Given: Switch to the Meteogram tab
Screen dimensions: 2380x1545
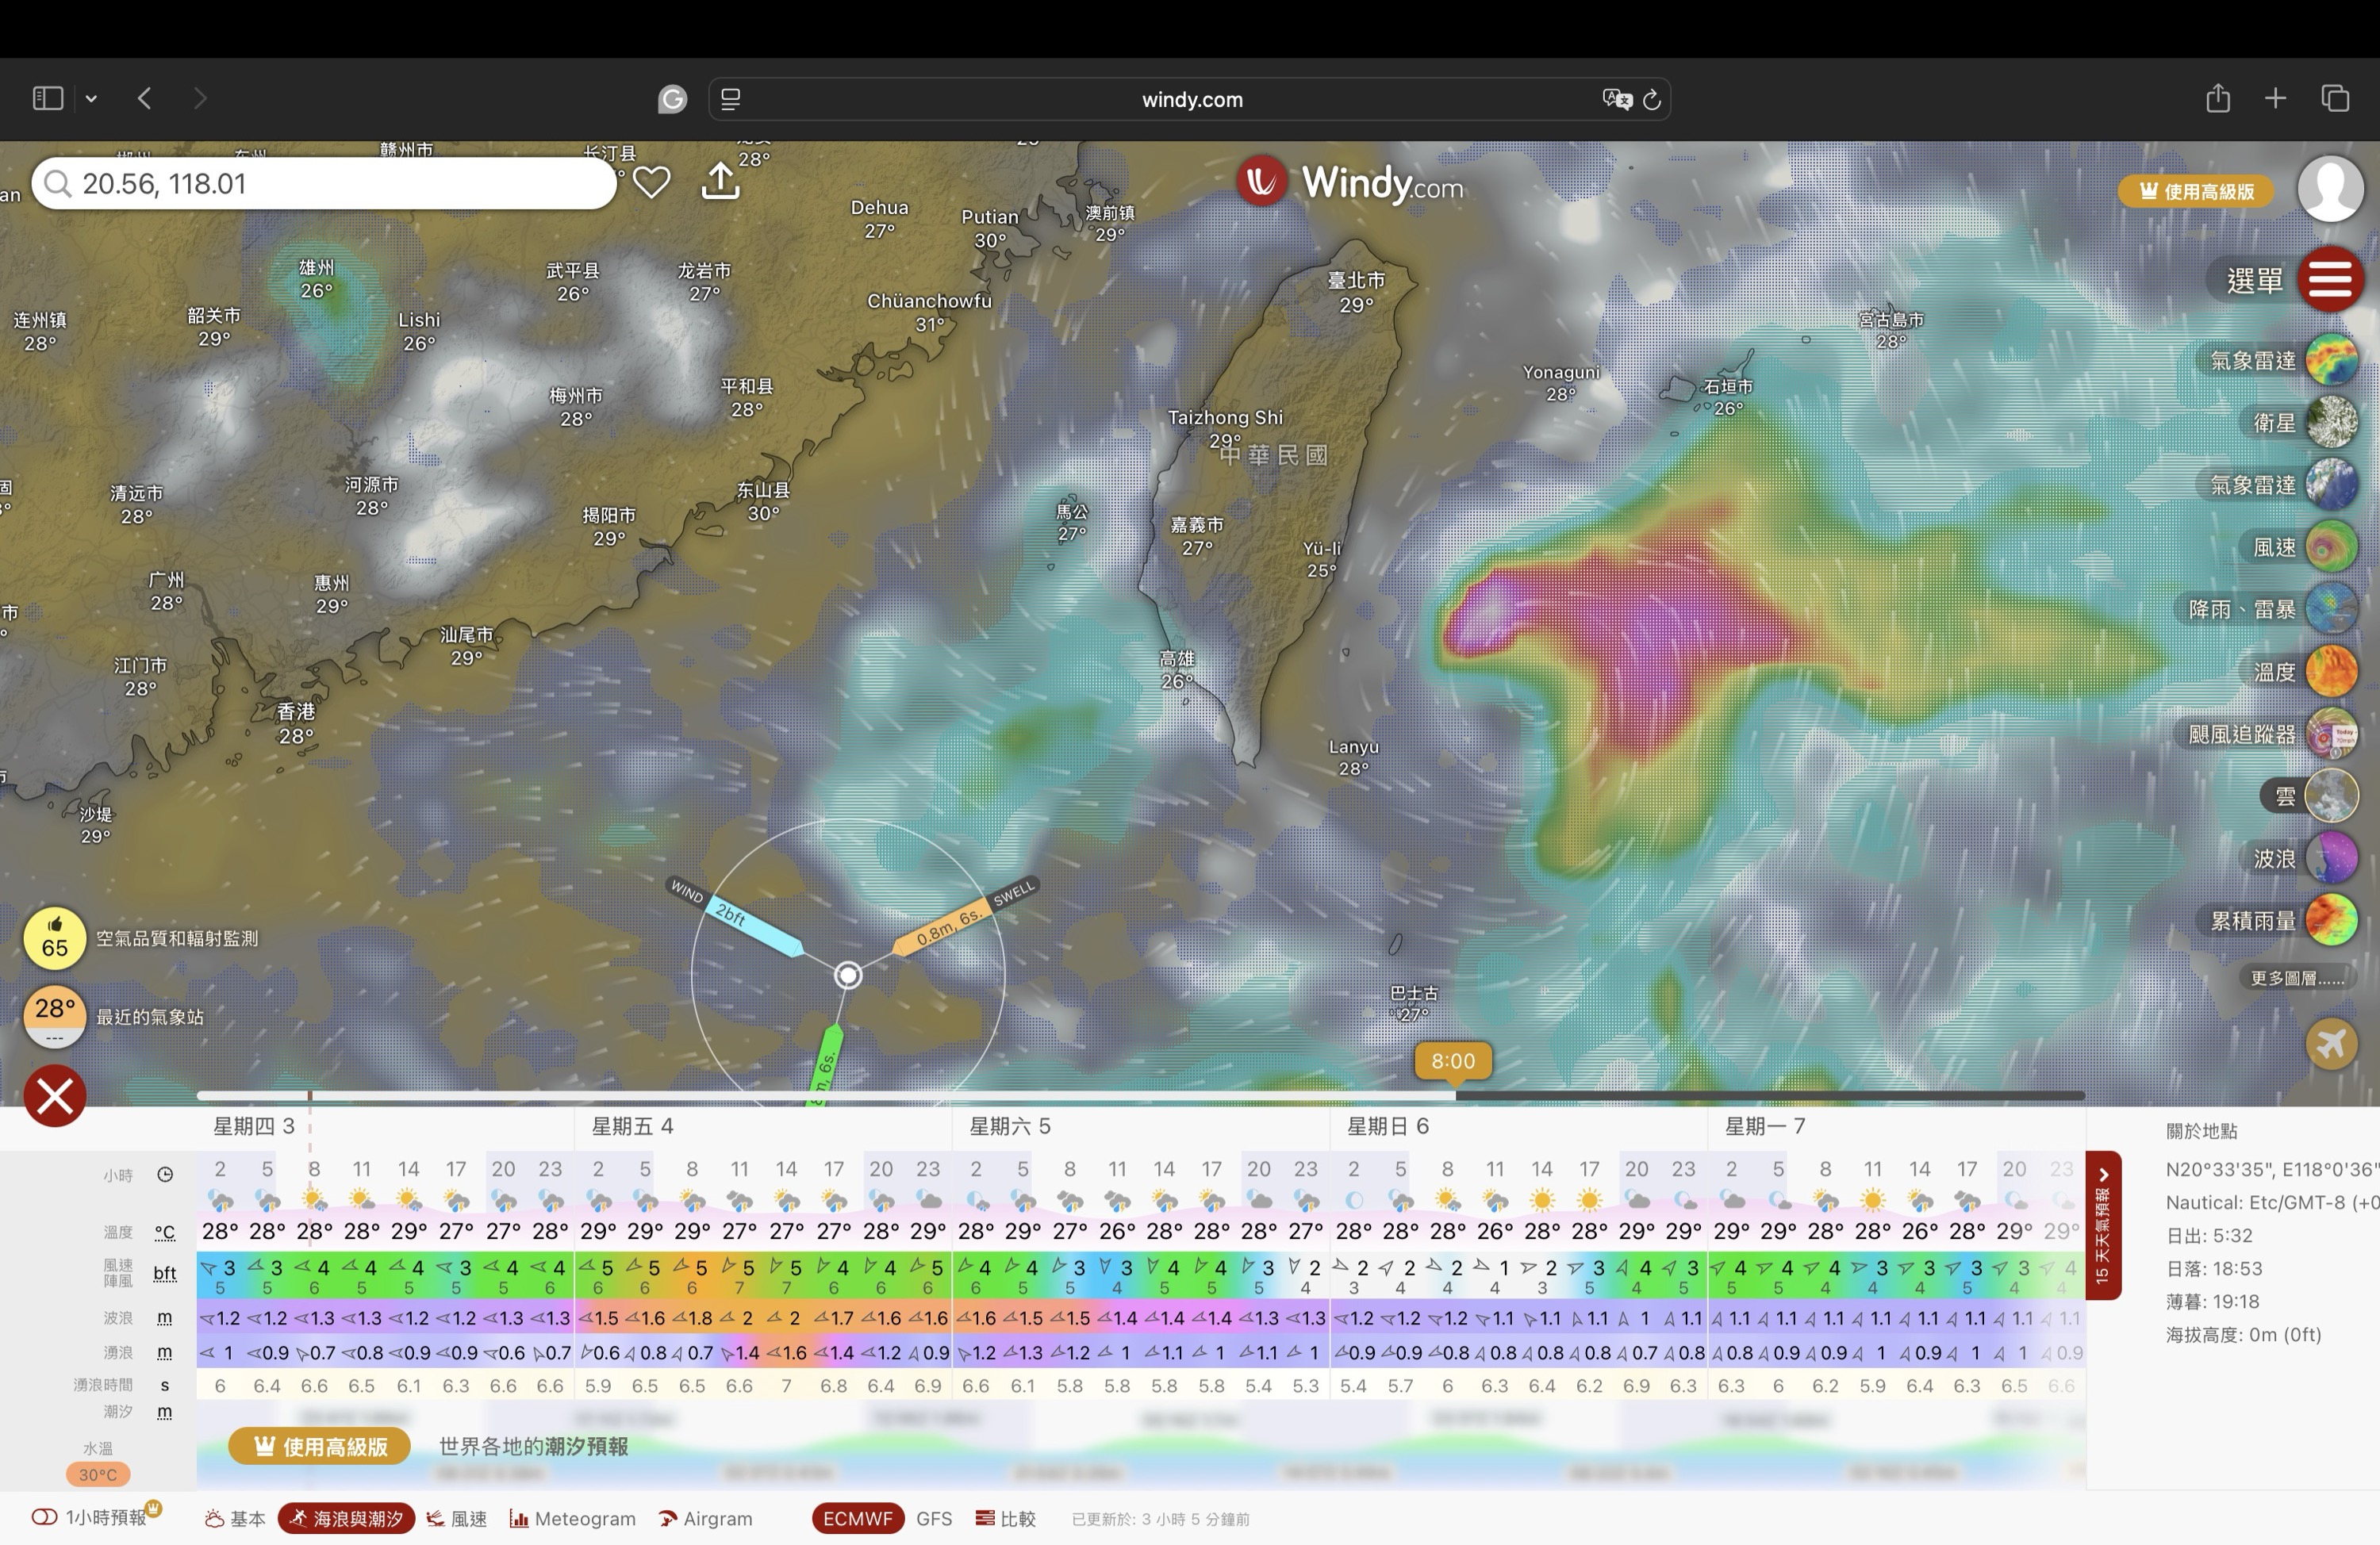Looking at the screenshot, I should pos(573,1518).
